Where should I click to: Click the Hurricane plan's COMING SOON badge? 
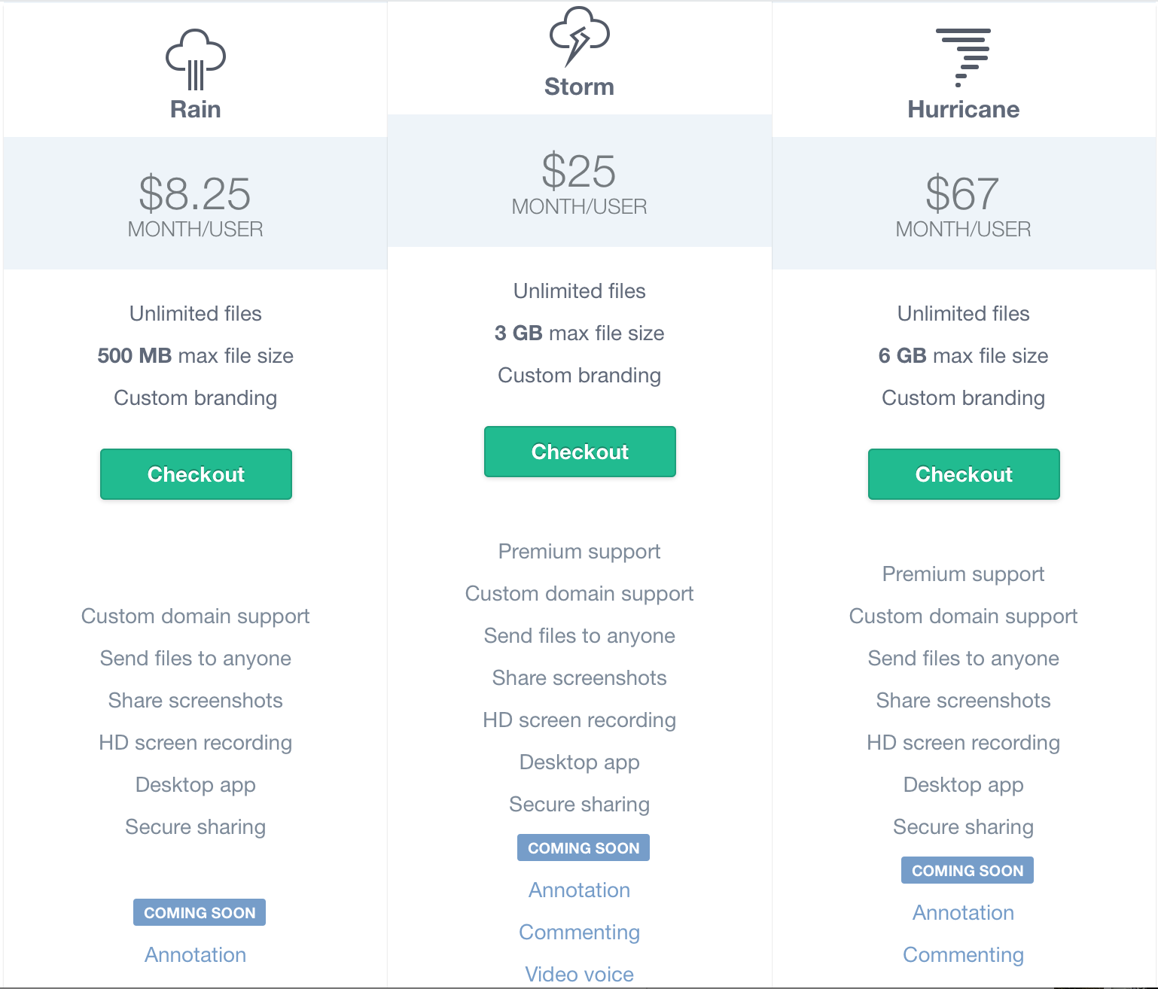[x=968, y=870]
